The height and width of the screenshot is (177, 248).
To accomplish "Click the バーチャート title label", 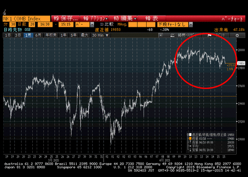I will 232,19.
